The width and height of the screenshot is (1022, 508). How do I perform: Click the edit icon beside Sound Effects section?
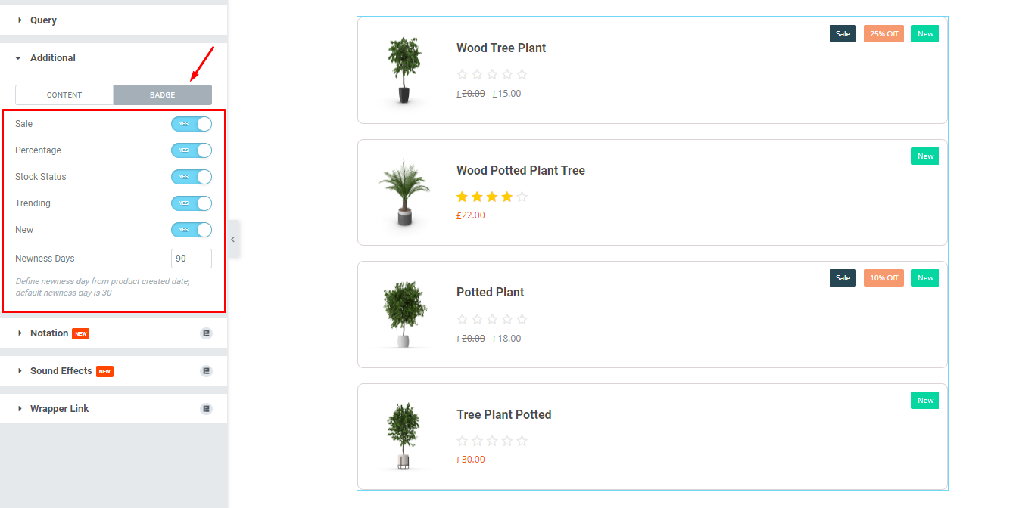[x=206, y=370]
